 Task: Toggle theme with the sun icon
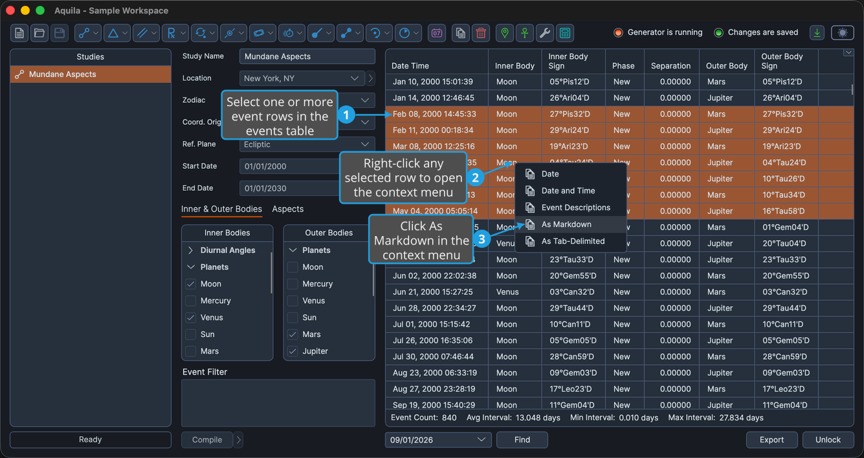pos(842,32)
